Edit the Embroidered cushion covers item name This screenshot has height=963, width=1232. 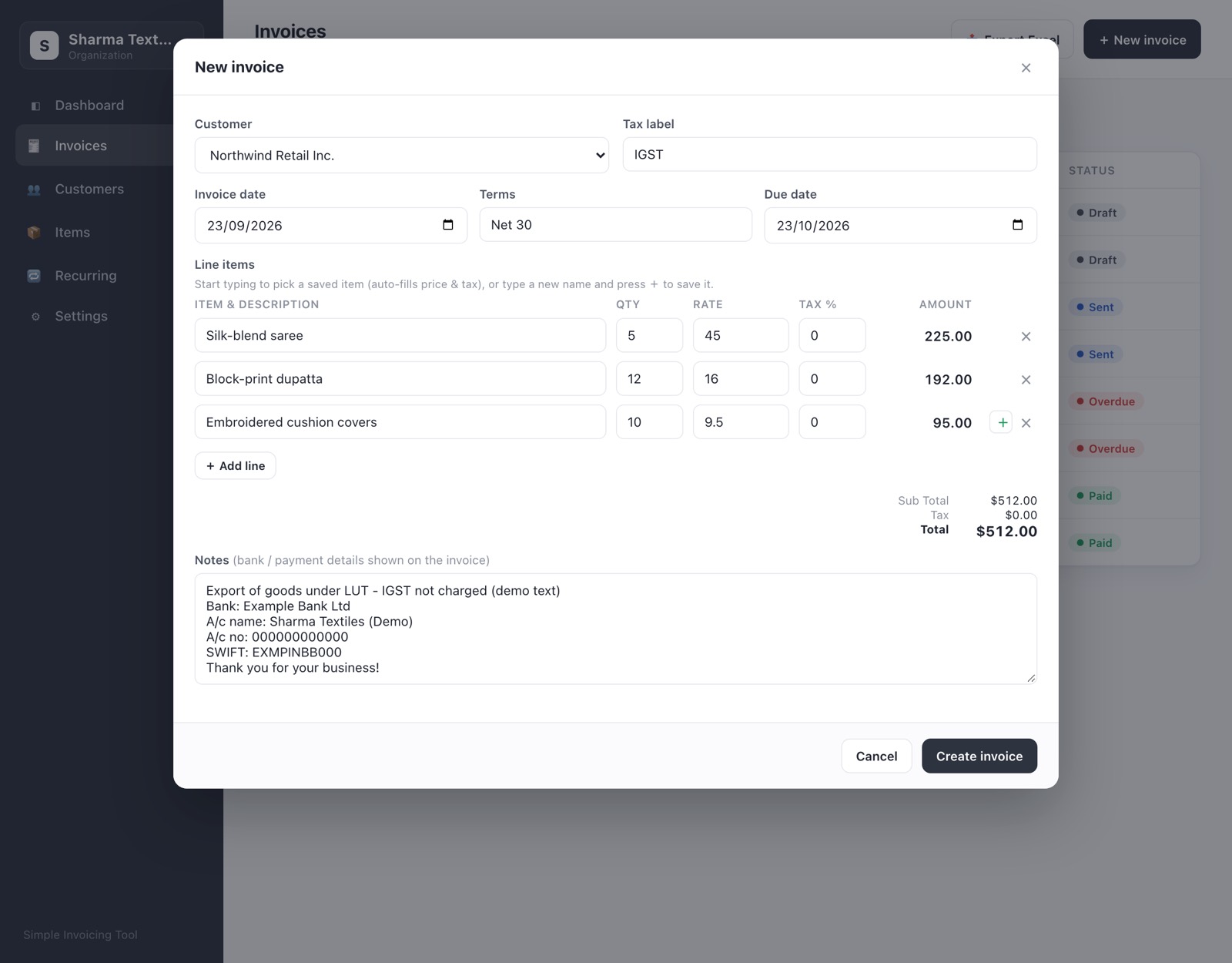(x=400, y=421)
